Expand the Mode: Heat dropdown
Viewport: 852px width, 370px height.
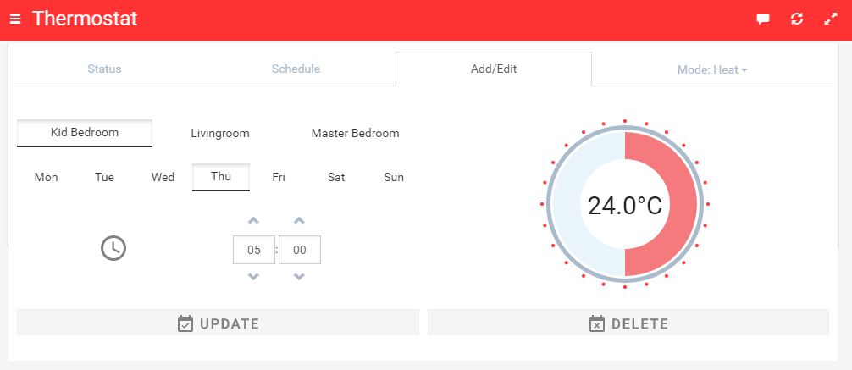[x=712, y=69]
